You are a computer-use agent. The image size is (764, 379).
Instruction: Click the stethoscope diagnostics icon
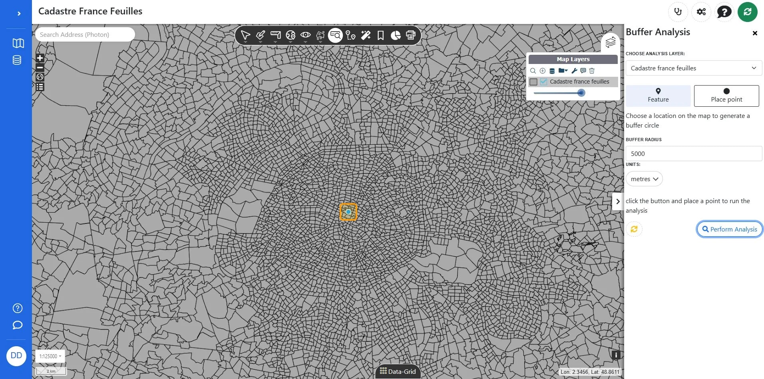coord(678,12)
